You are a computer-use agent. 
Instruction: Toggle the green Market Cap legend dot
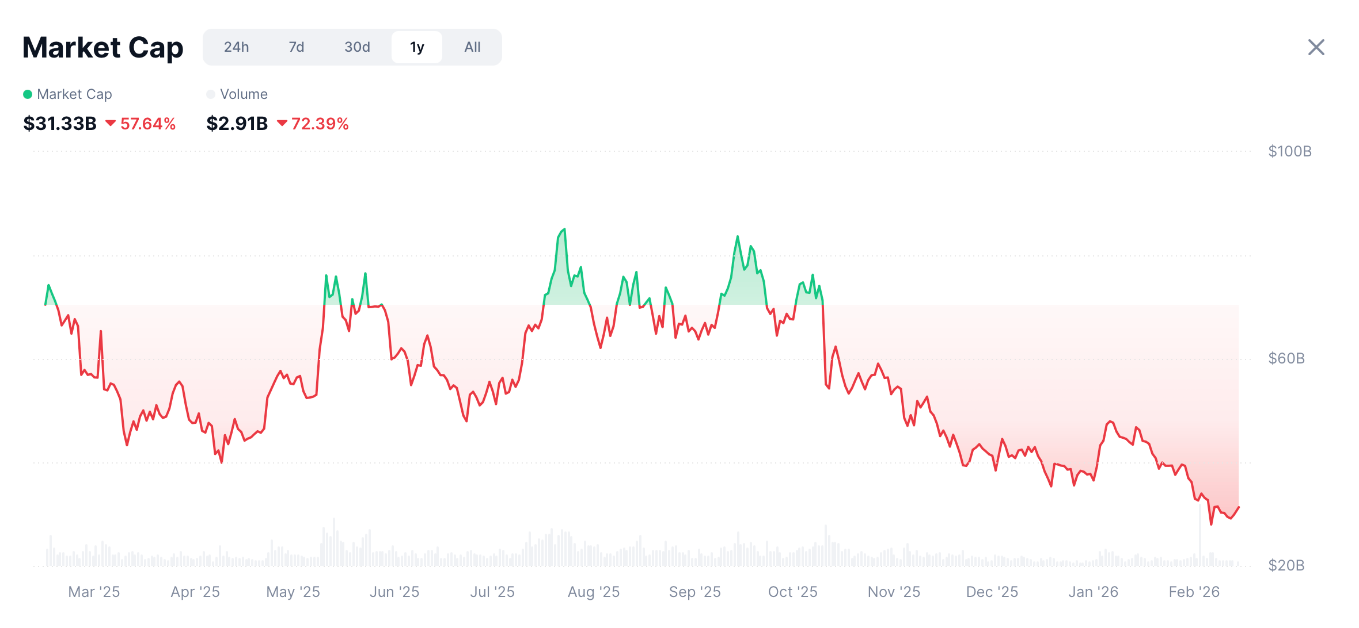28,94
